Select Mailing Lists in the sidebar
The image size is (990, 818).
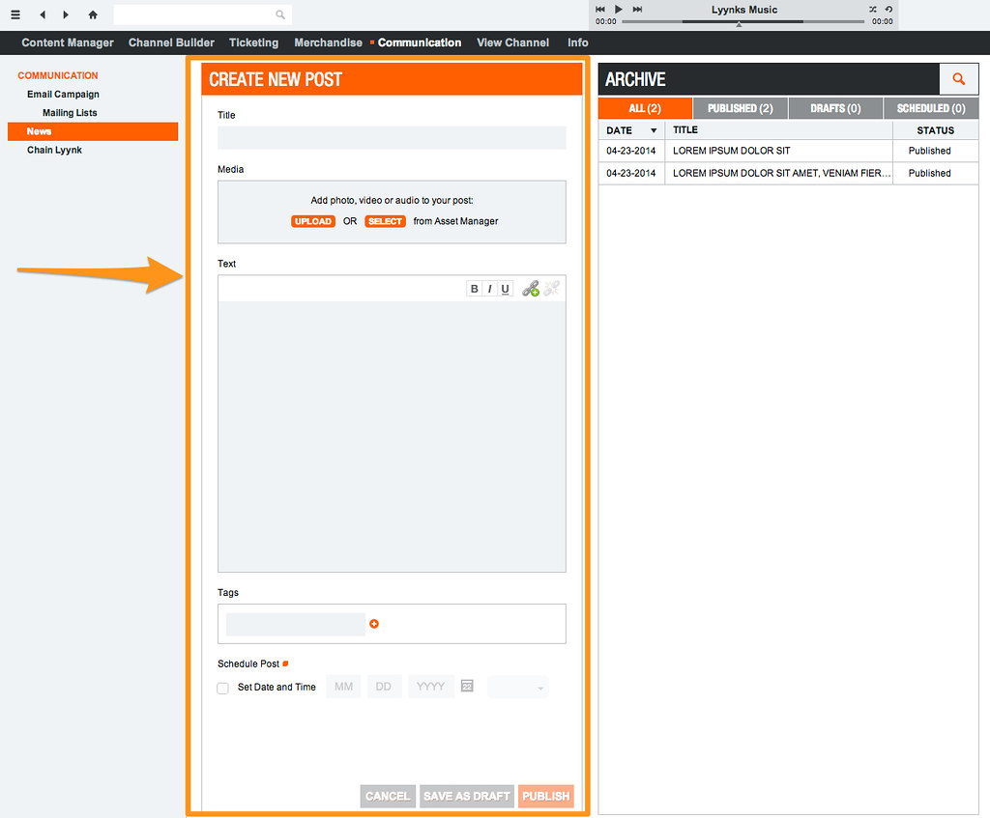tap(70, 113)
